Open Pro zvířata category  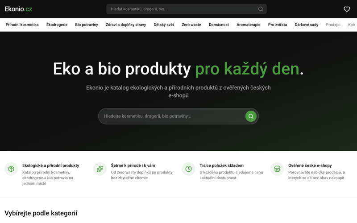click(278, 25)
